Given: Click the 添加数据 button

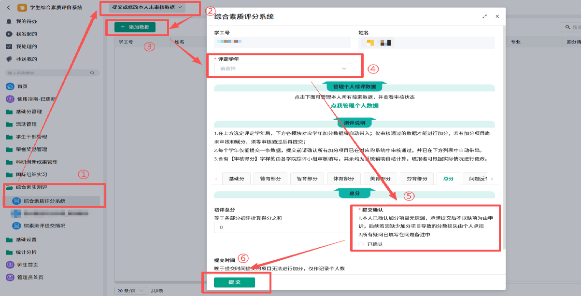Looking at the screenshot, I should pyautogui.click(x=135, y=27).
